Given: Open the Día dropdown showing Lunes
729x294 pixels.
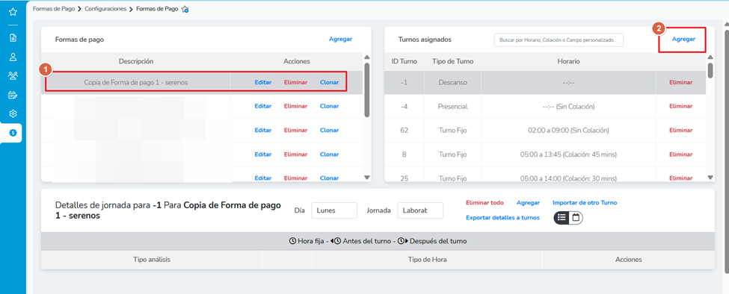Looking at the screenshot, I should (333, 210).
